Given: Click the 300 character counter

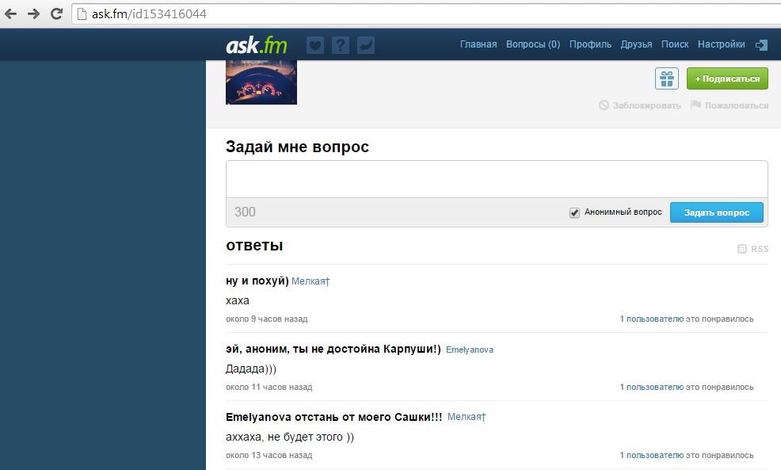Looking at the screenshot, I should coord(245,212).
